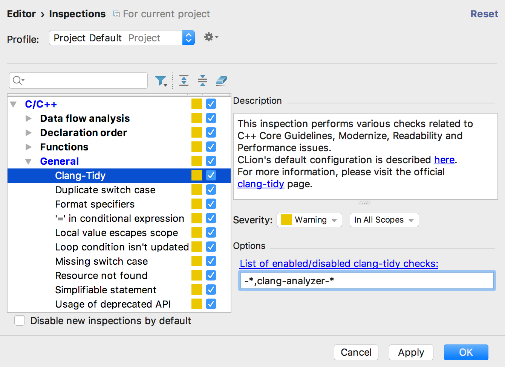Uncheck the Clang-Tidy inspection checkbox
The height and width of the screenshot is (367, 505).
point(211,175)
